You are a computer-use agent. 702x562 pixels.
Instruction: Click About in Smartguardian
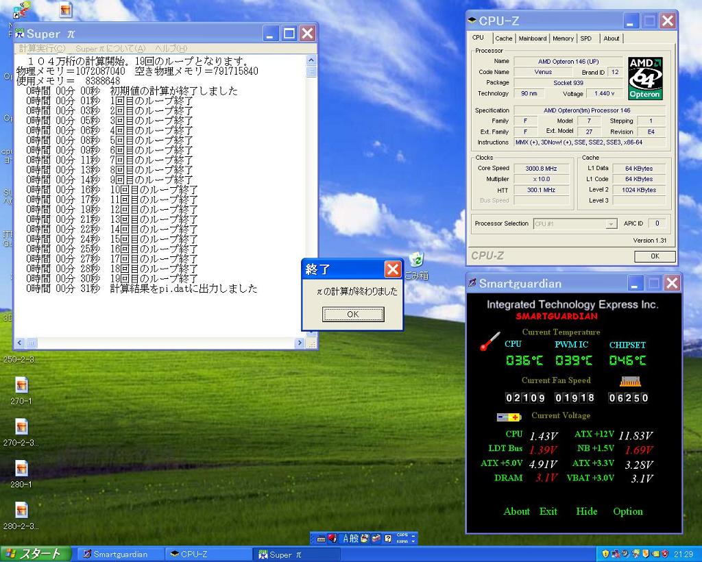(517, 511)
